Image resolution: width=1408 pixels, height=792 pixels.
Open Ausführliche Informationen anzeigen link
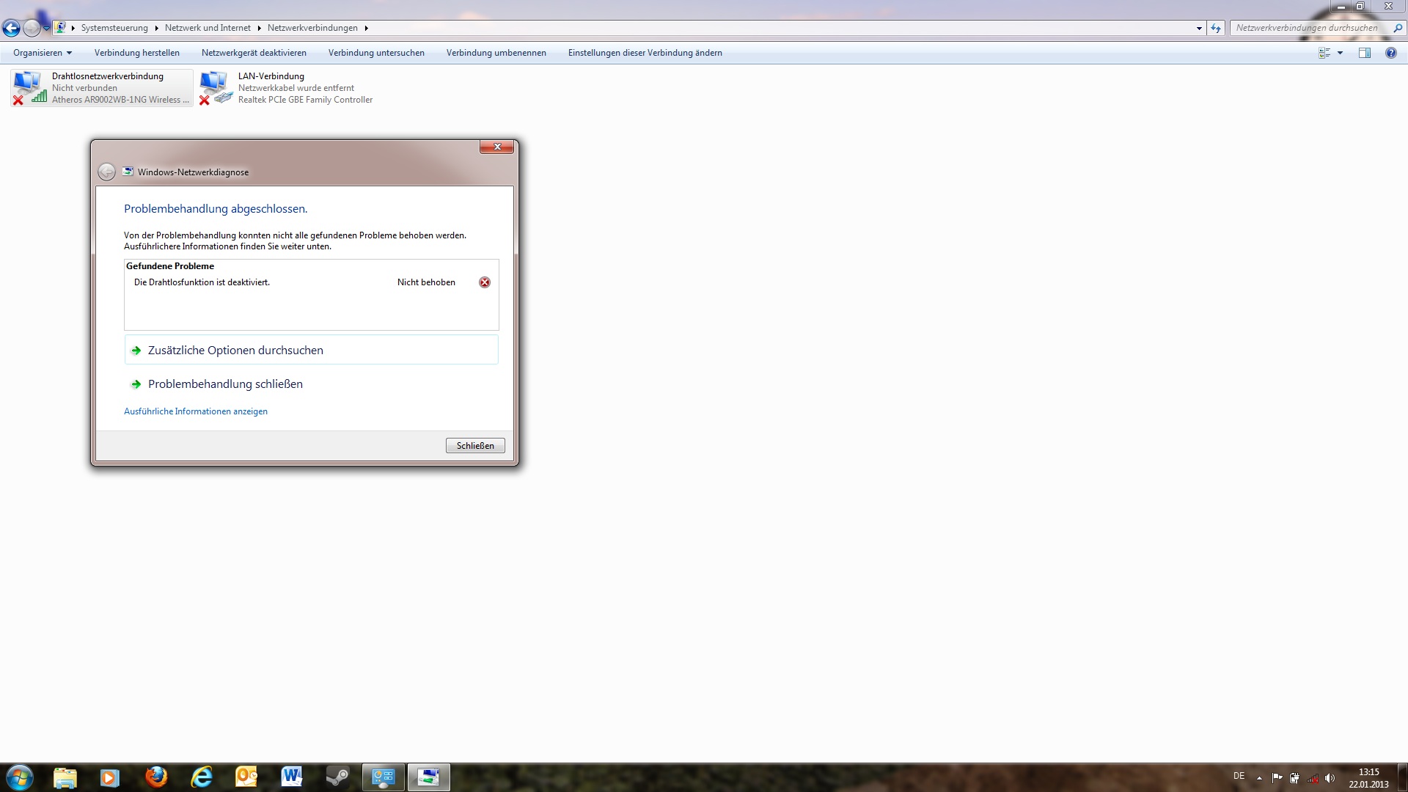click(x=195, y=411)
